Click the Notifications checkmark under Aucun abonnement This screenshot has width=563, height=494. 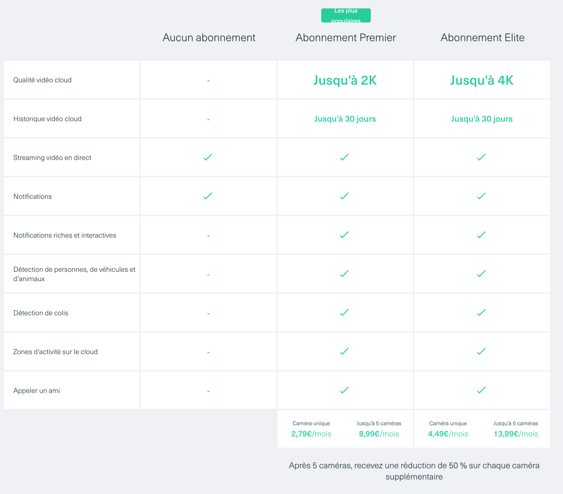tap(208, 196)
